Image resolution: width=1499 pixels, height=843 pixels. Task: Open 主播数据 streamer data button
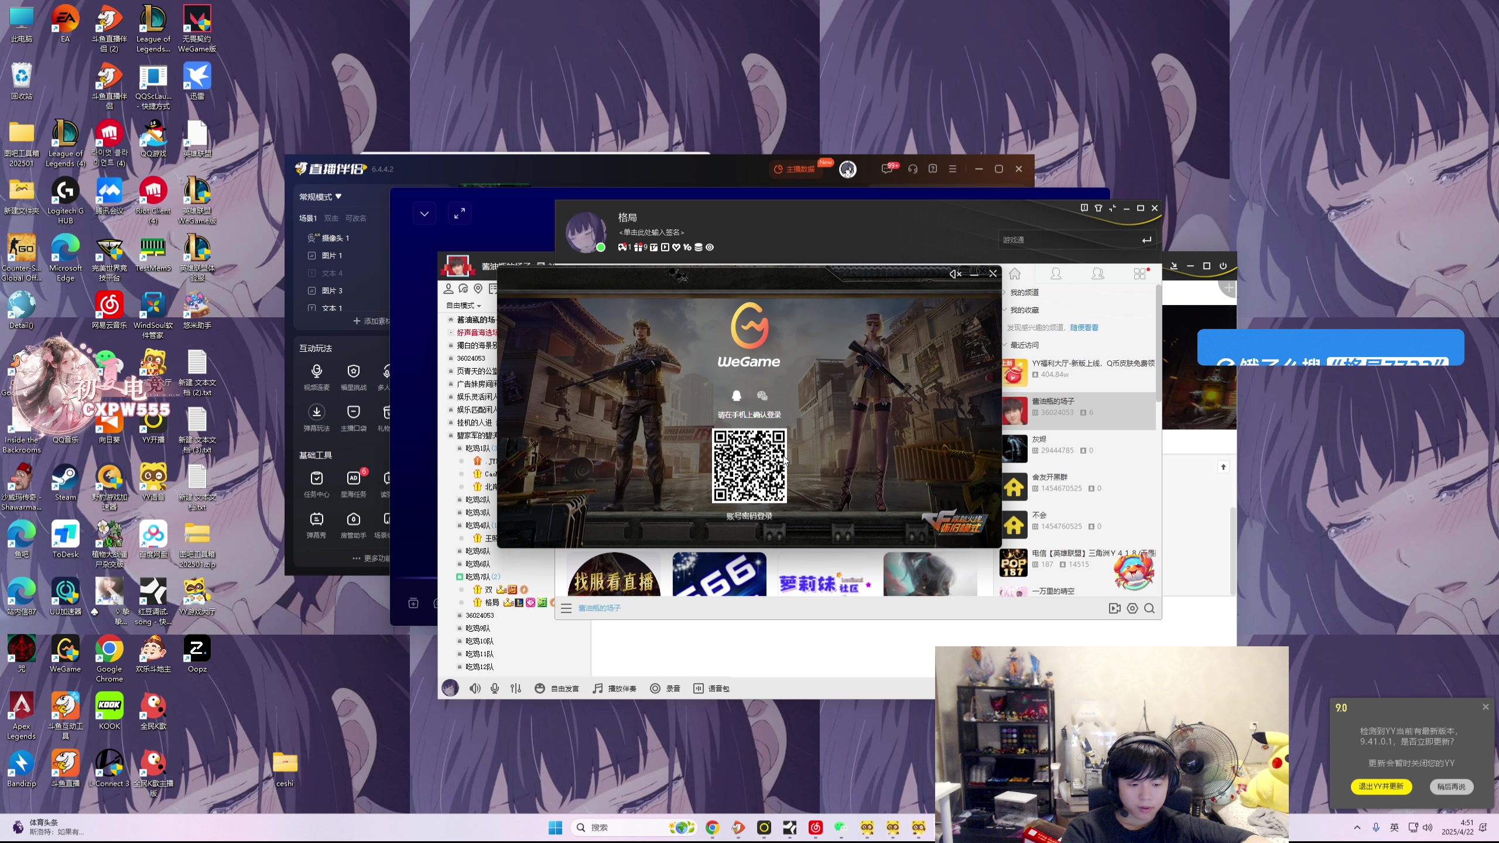[795, 169]
